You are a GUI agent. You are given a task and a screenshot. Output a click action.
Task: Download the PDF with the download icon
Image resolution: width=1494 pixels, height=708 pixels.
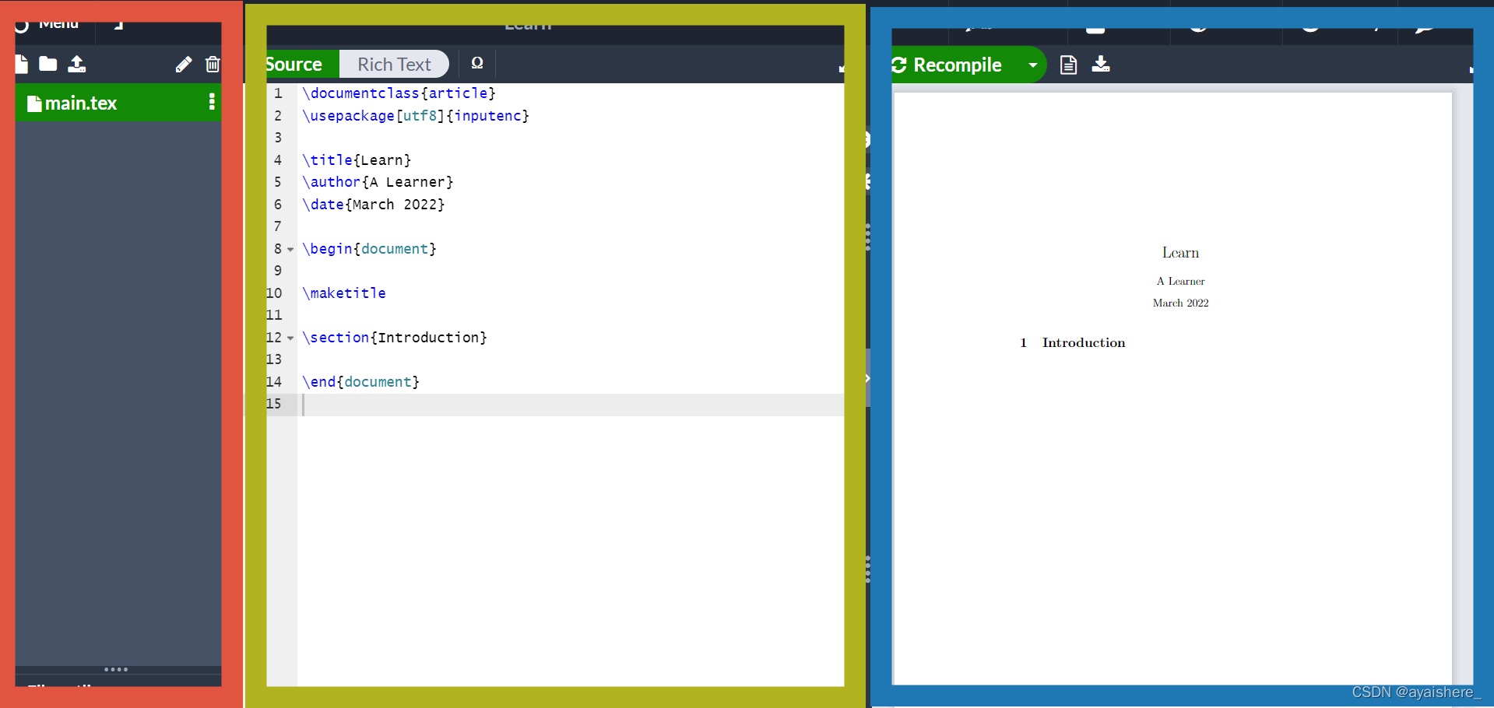pos(1101,64)
